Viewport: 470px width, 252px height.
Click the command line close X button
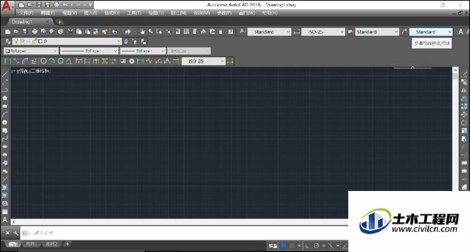[8, 233]
